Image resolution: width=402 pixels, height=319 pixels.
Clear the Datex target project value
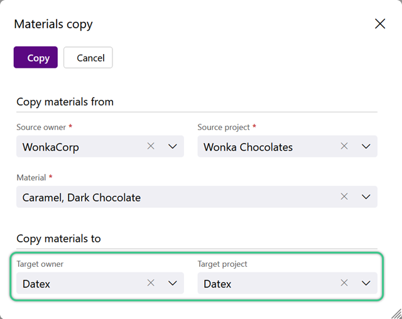coord(344,283)
